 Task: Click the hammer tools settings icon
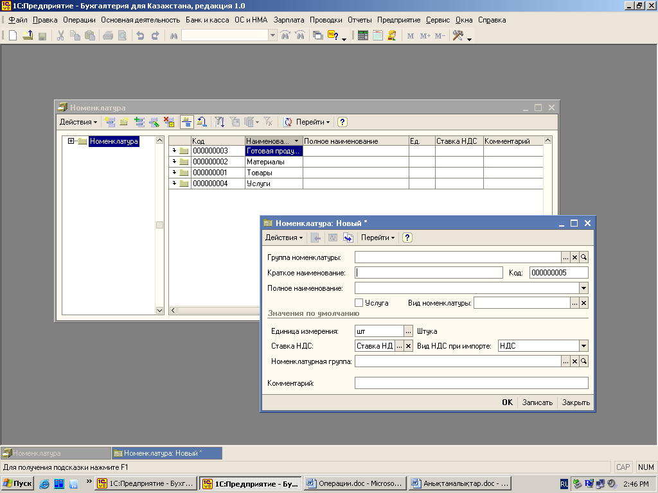[x=458, y=36]
